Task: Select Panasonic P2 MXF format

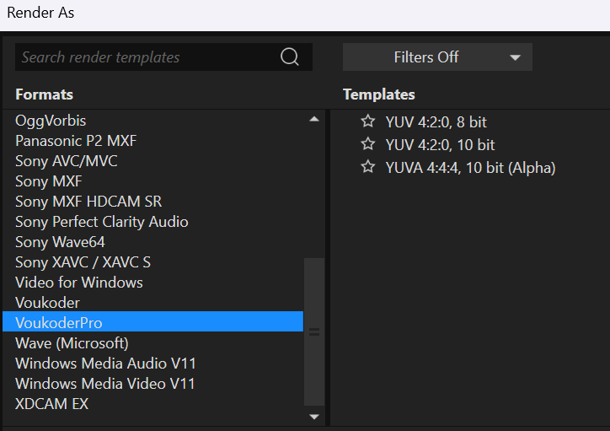Action: tap(76, 141)
